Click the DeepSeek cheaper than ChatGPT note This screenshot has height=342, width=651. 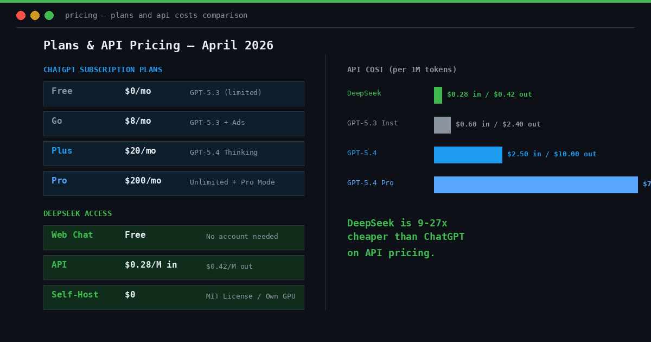[x=397, y=237]
